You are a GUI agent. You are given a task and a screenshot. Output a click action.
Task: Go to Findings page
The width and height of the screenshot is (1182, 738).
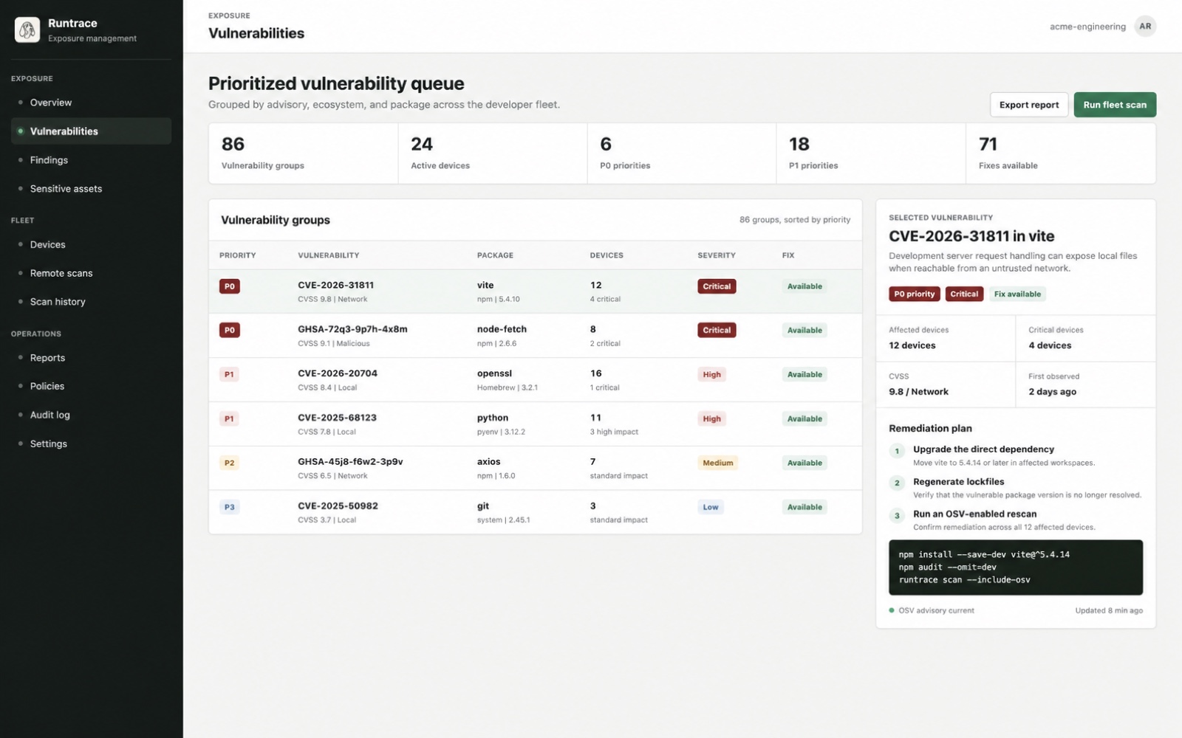point(92,160)
